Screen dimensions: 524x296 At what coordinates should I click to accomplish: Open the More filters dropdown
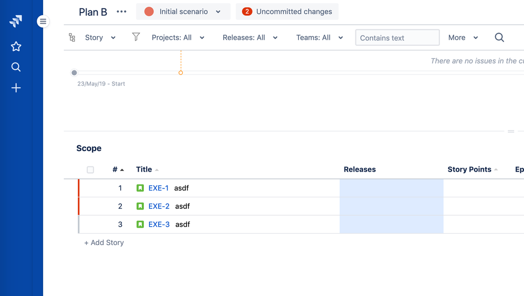coord(463,37)
